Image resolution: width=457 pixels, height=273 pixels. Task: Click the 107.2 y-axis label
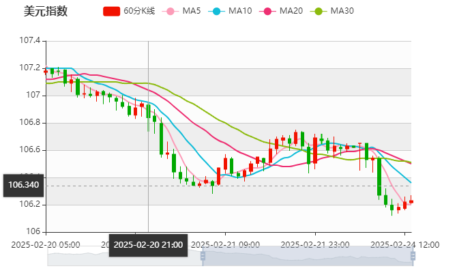tap(30, 68)
